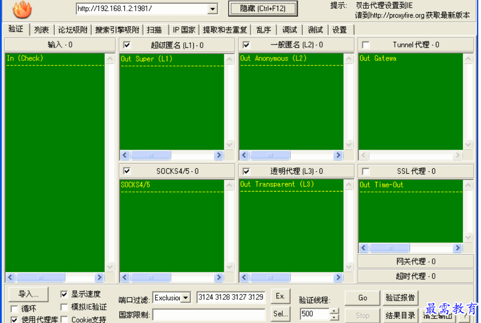Open the 测试 tab
481x323 pixels.
(315, 30)
